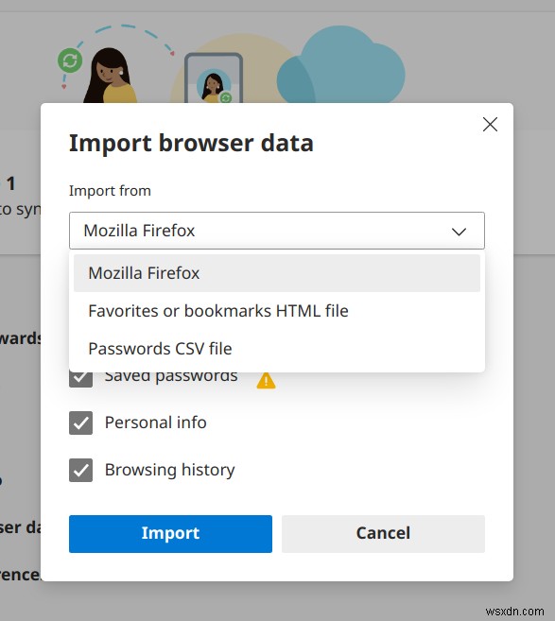Click the yellow warning triangle icon
The image size is (555, 621).
[266, 381]
